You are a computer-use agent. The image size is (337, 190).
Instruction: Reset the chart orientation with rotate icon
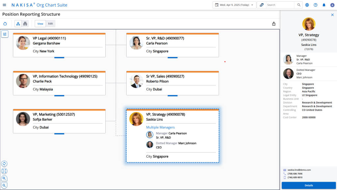4,164
